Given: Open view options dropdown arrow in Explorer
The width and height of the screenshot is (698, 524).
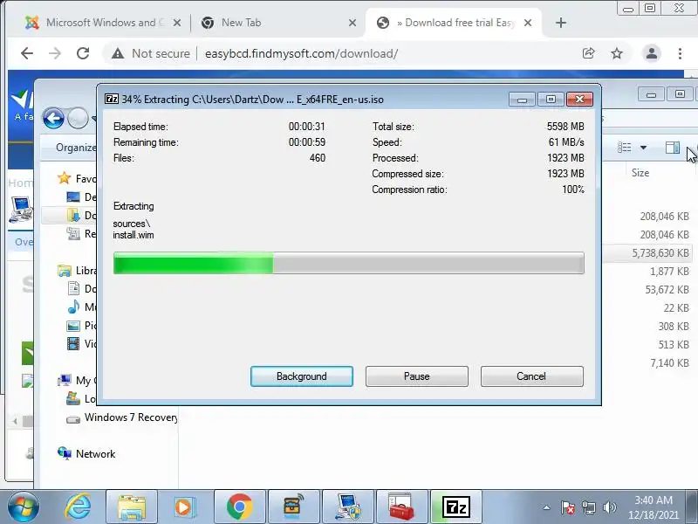Looking at the screenshot, I should [643, 148].
